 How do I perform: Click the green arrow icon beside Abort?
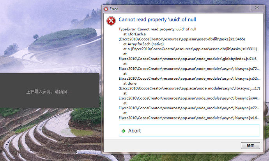pyautogui.click(x=123, y=131)
